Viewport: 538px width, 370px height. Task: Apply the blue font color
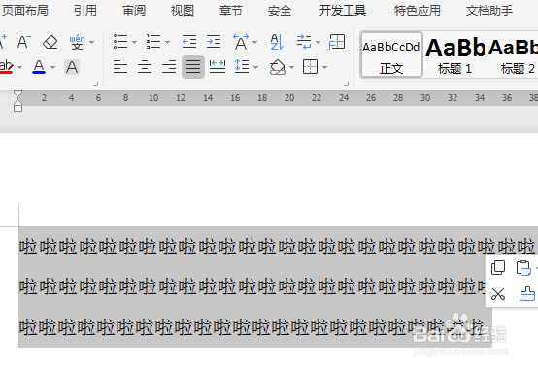[39, 67]
